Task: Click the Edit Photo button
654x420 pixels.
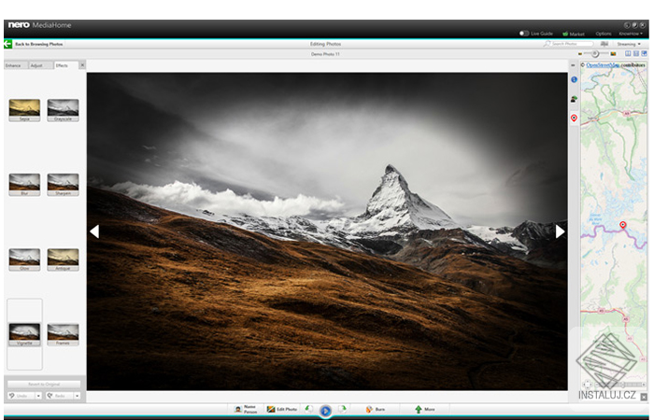Action: (x=282, y=409)
